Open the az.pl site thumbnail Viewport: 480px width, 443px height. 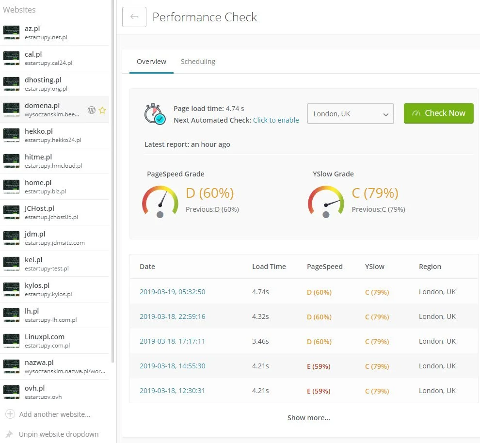[x=11, y=32]
